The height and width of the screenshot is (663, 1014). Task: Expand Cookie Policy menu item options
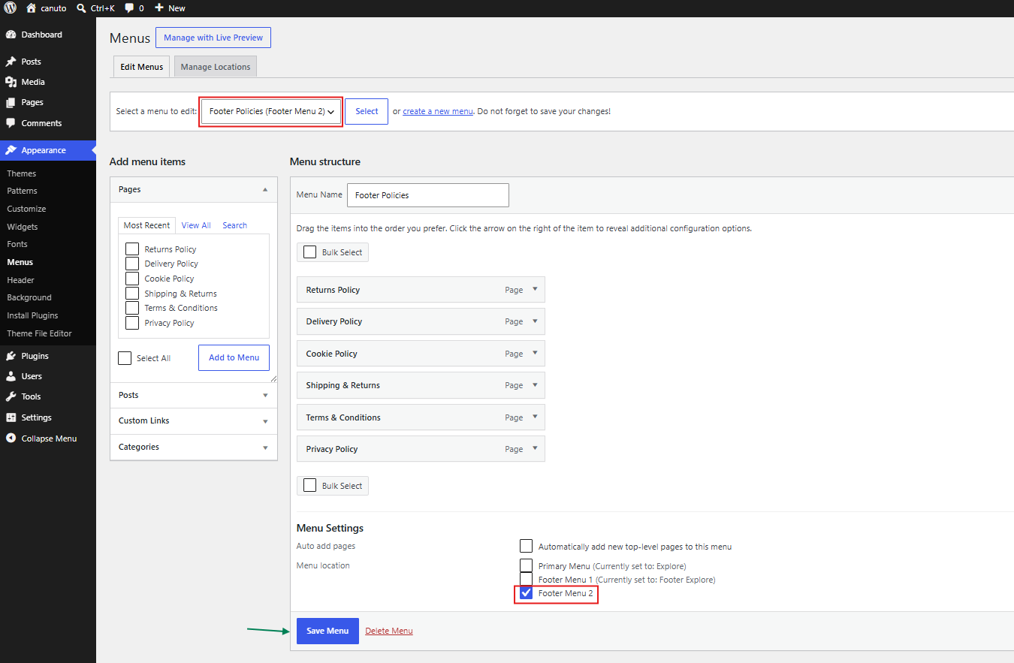[536, 353]
